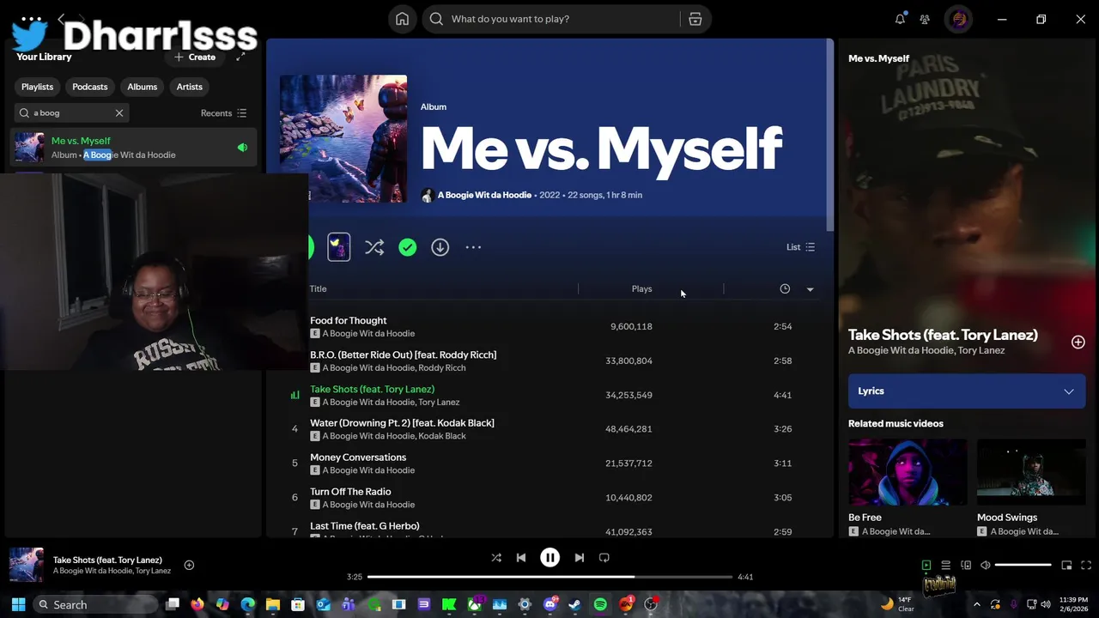Toggle repeat in the player bar
1099x618 pixels.
(604, 558)
